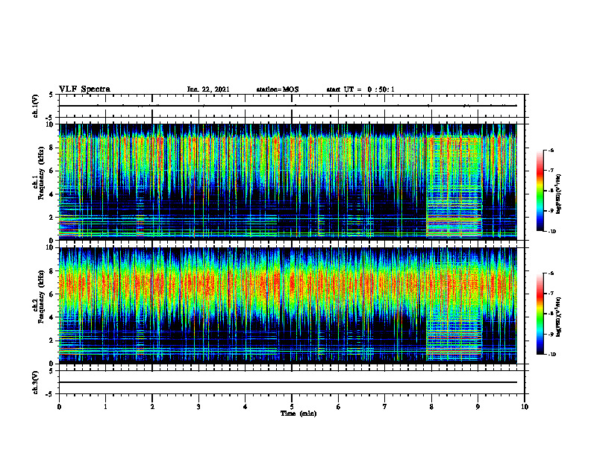Click the "3" time-axis tick label
Image resolution: width=591 pixels, height=456 pixels.
[198, 406]
